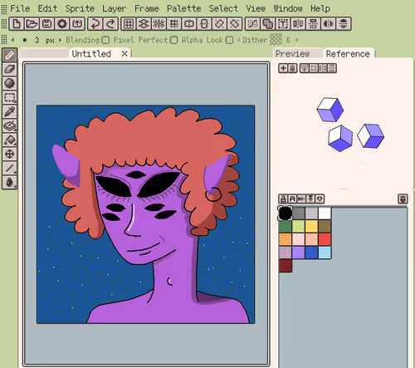
Task: Increase dither level with right arrow
Action: (x=297, y=40)
